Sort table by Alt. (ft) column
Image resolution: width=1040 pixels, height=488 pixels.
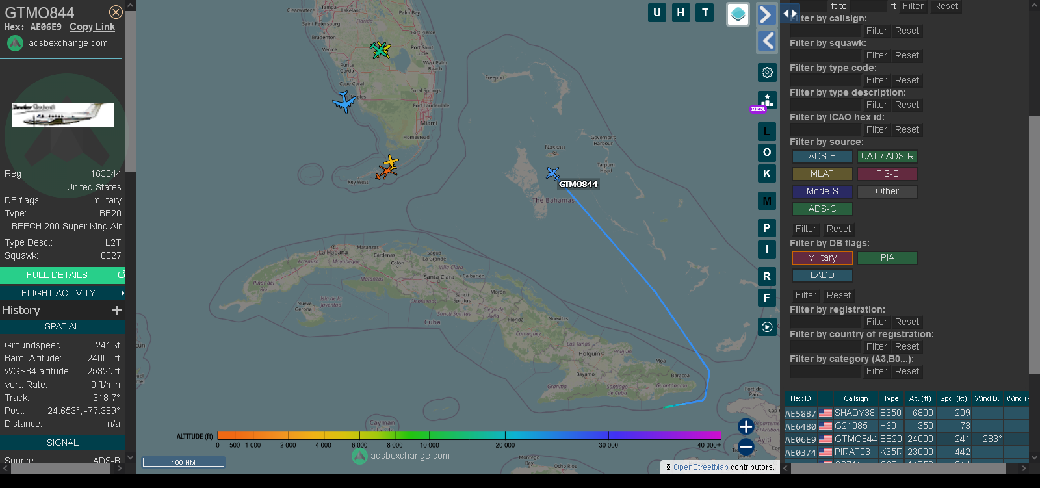(920, 399)
